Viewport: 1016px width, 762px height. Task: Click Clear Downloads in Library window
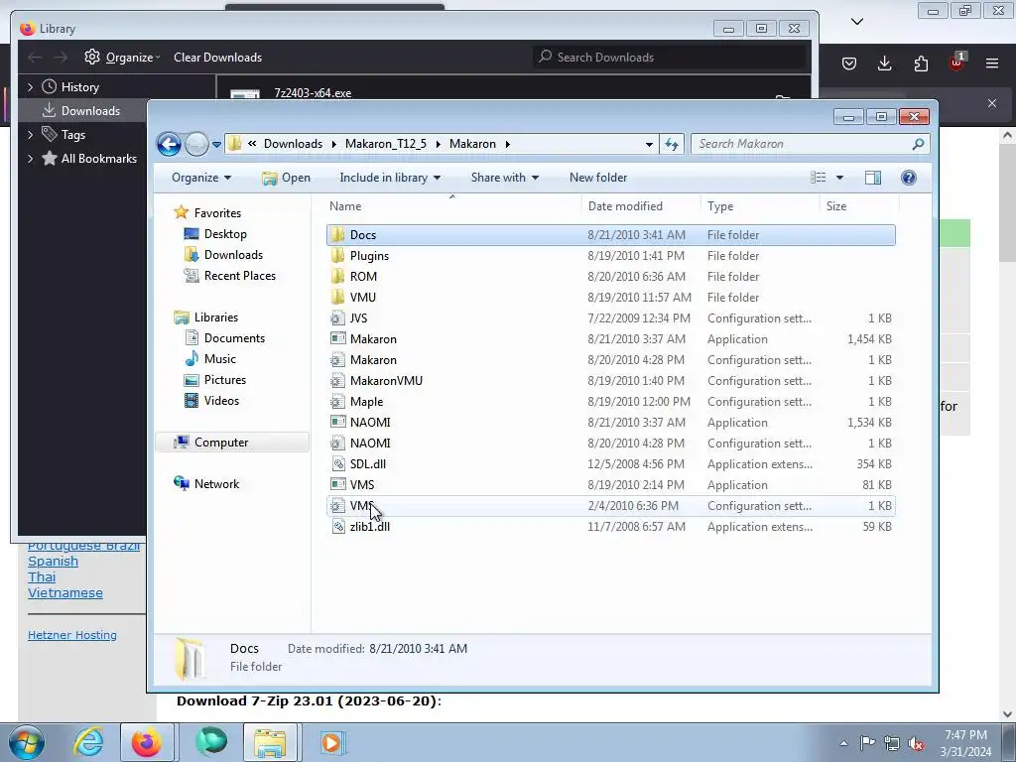[x=217, y=57]
